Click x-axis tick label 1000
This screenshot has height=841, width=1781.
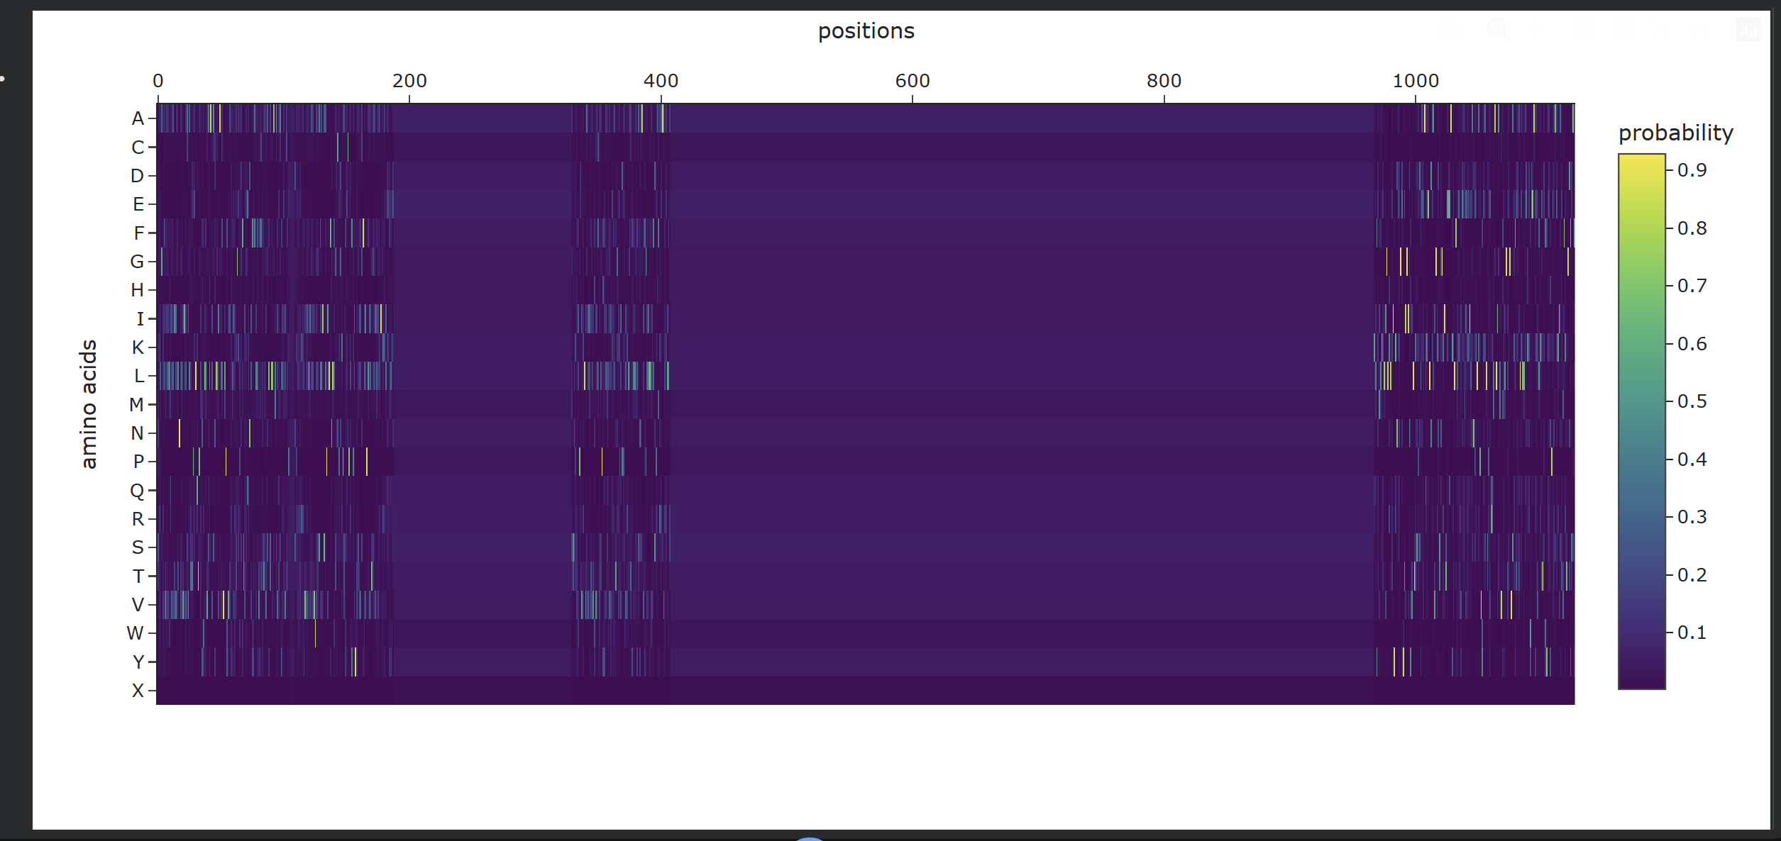(1416, 81)
